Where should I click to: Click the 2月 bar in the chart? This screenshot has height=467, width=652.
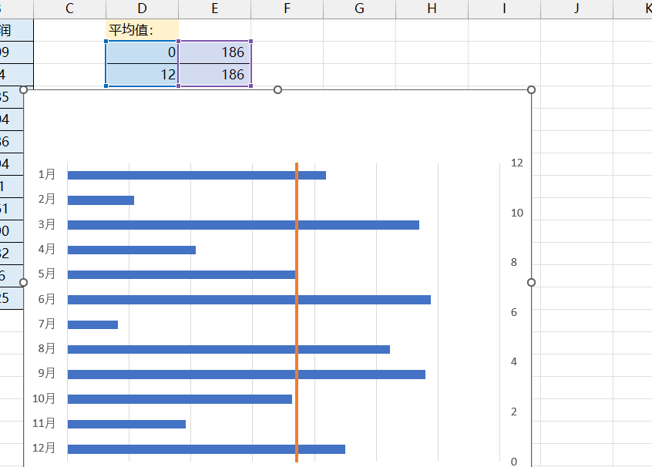tap(101, 200)
